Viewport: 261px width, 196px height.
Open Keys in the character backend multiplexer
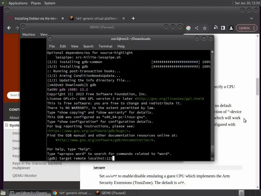[x=37, y=166]
